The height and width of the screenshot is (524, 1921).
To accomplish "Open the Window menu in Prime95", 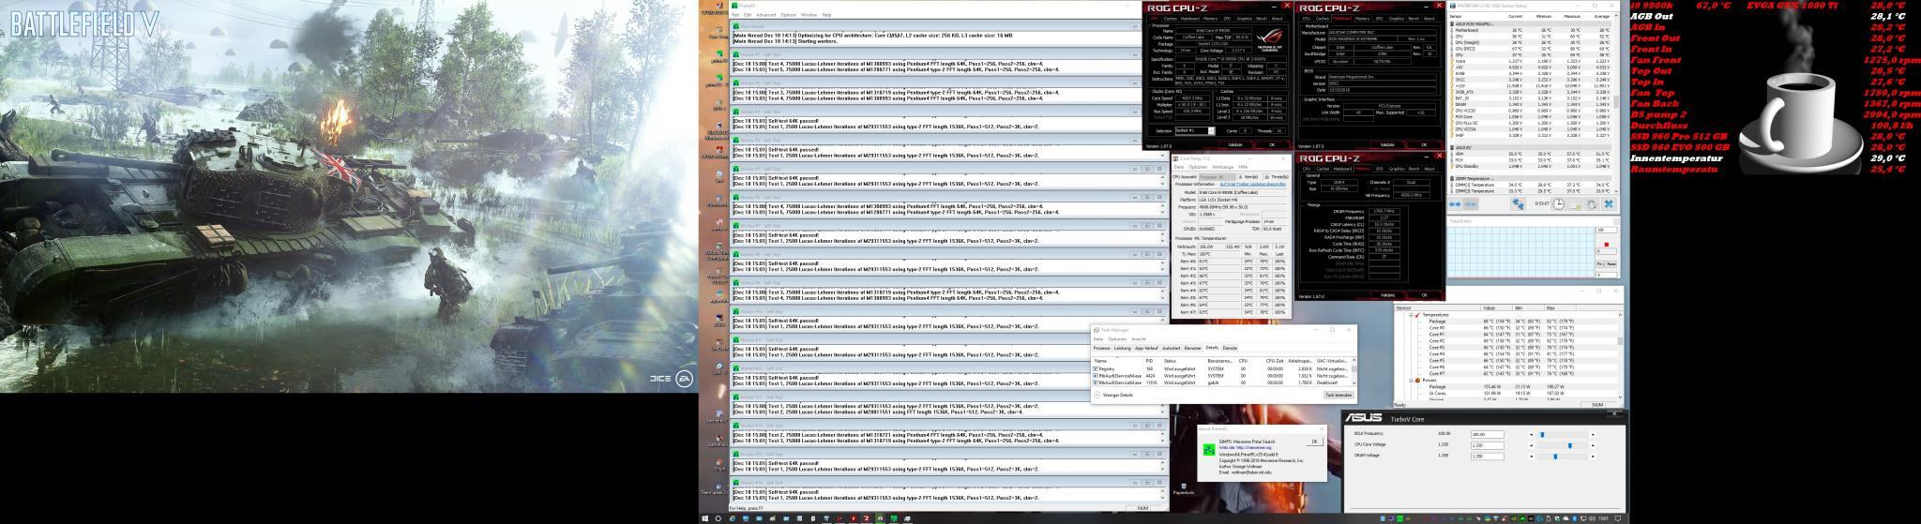I will pyautogui.click(x=809, y=15).
